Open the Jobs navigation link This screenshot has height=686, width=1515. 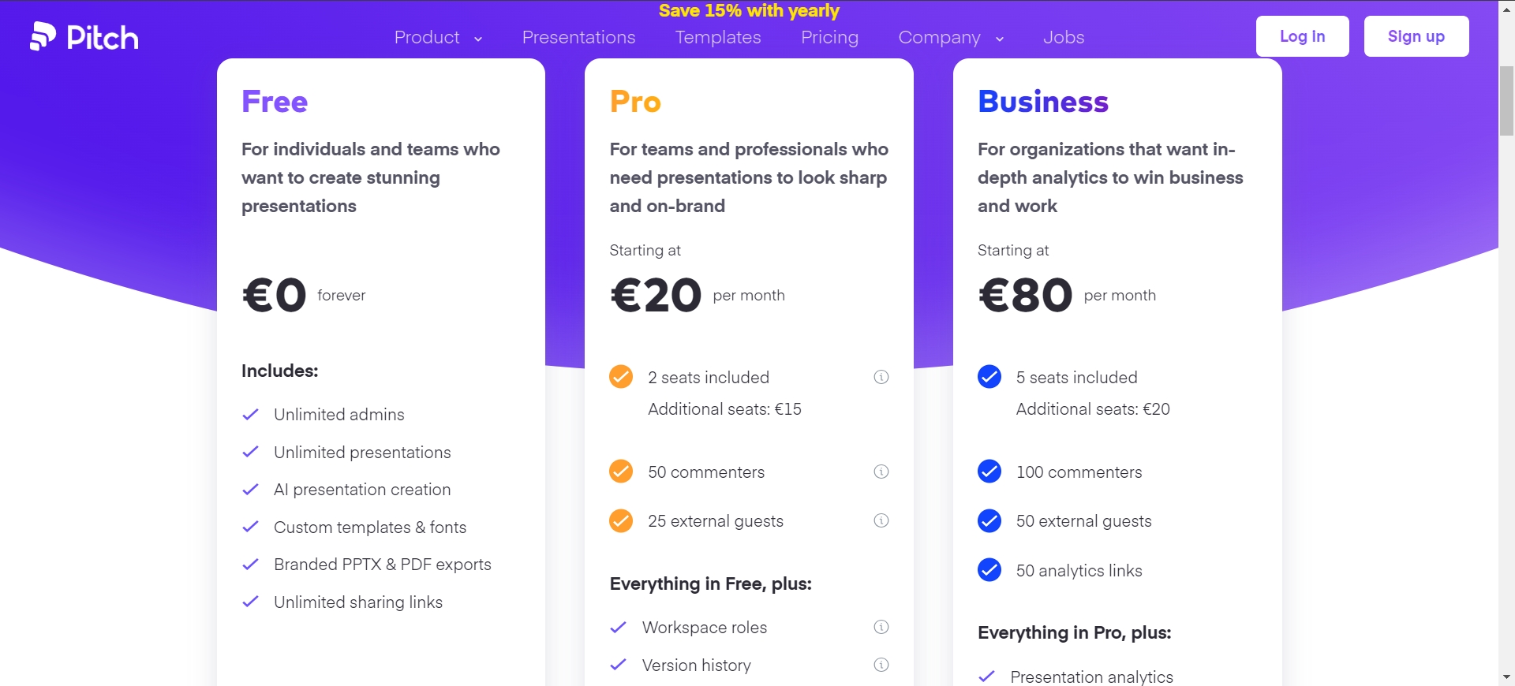[x=1064, y=37]
